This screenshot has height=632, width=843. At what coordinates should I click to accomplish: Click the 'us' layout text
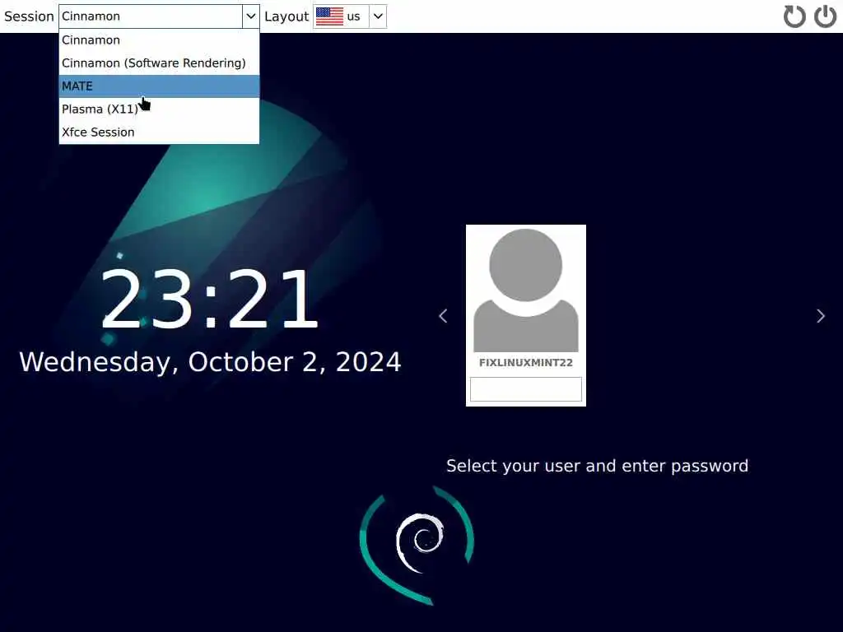(x=353, y=16)
